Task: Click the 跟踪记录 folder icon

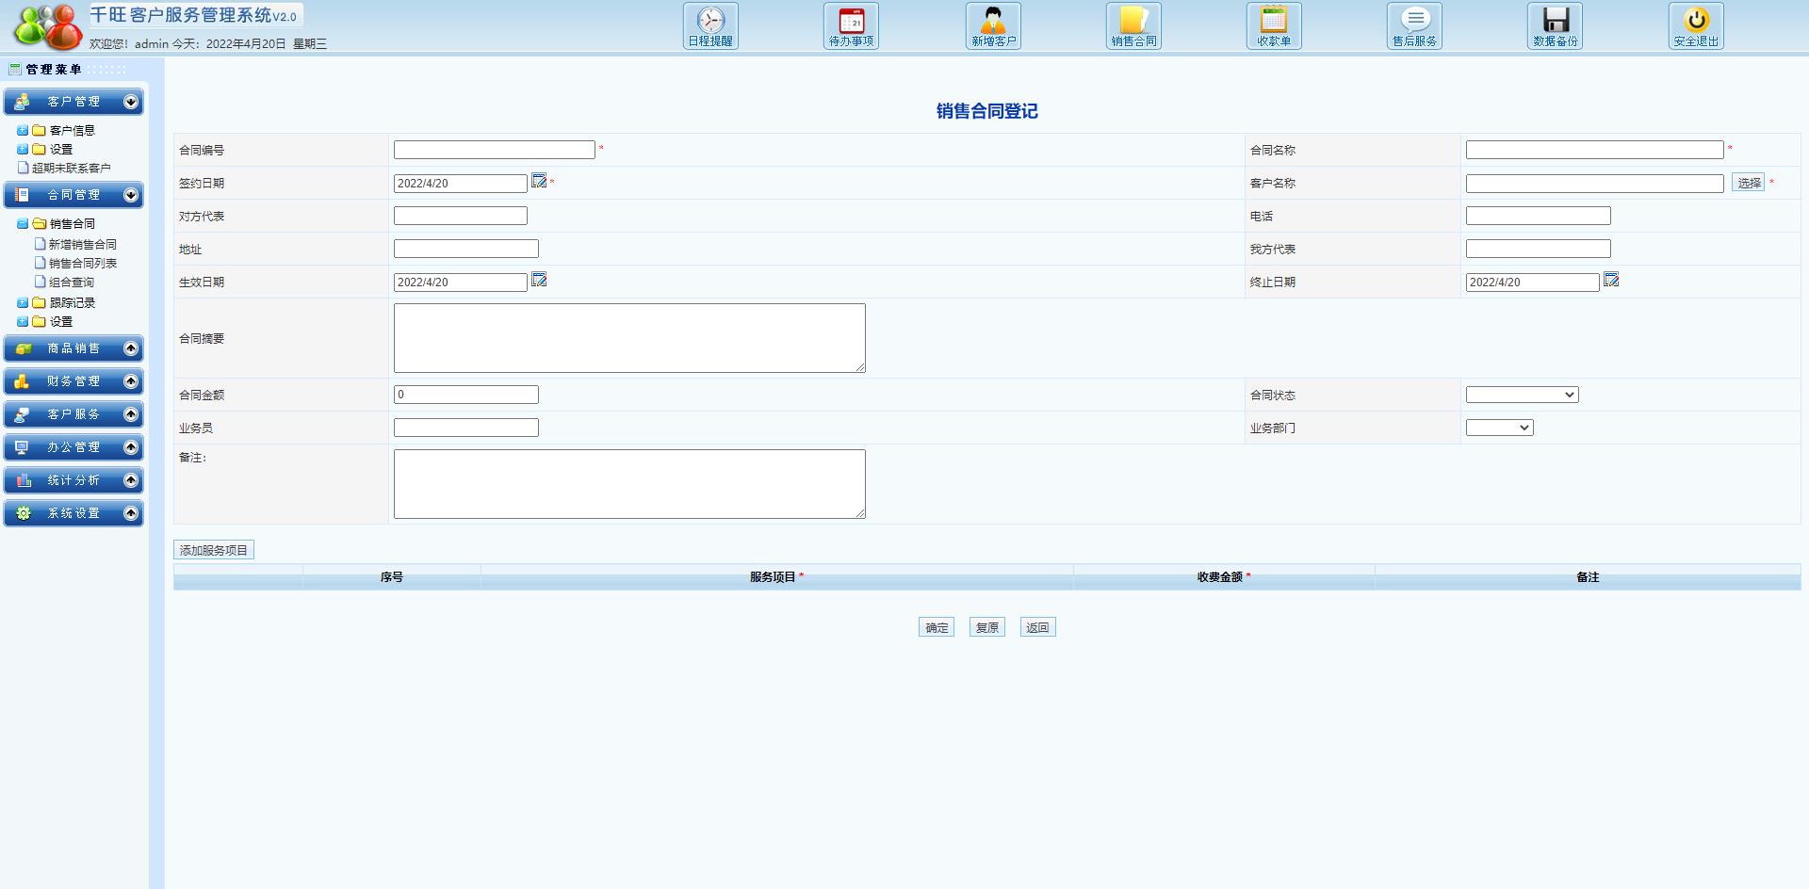Action: (x=40, y=302)
